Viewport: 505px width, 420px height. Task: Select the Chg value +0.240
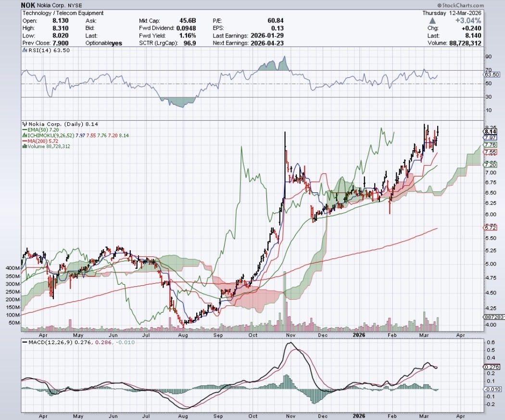point(471,28)
